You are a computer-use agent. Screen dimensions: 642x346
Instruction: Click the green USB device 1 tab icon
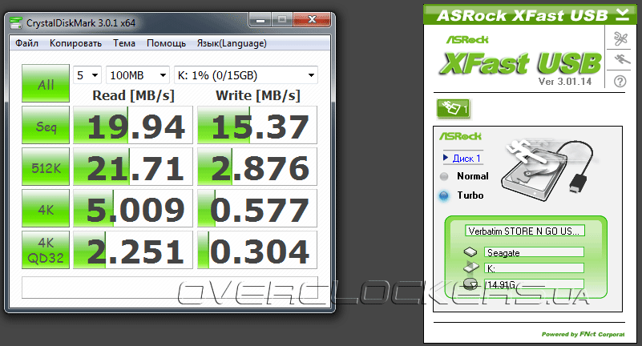pyautogui.click(x=454, y=109)
